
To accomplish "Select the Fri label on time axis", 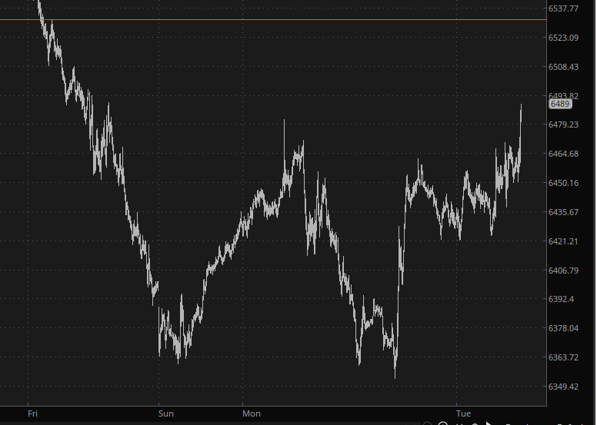I will (32, 413).
